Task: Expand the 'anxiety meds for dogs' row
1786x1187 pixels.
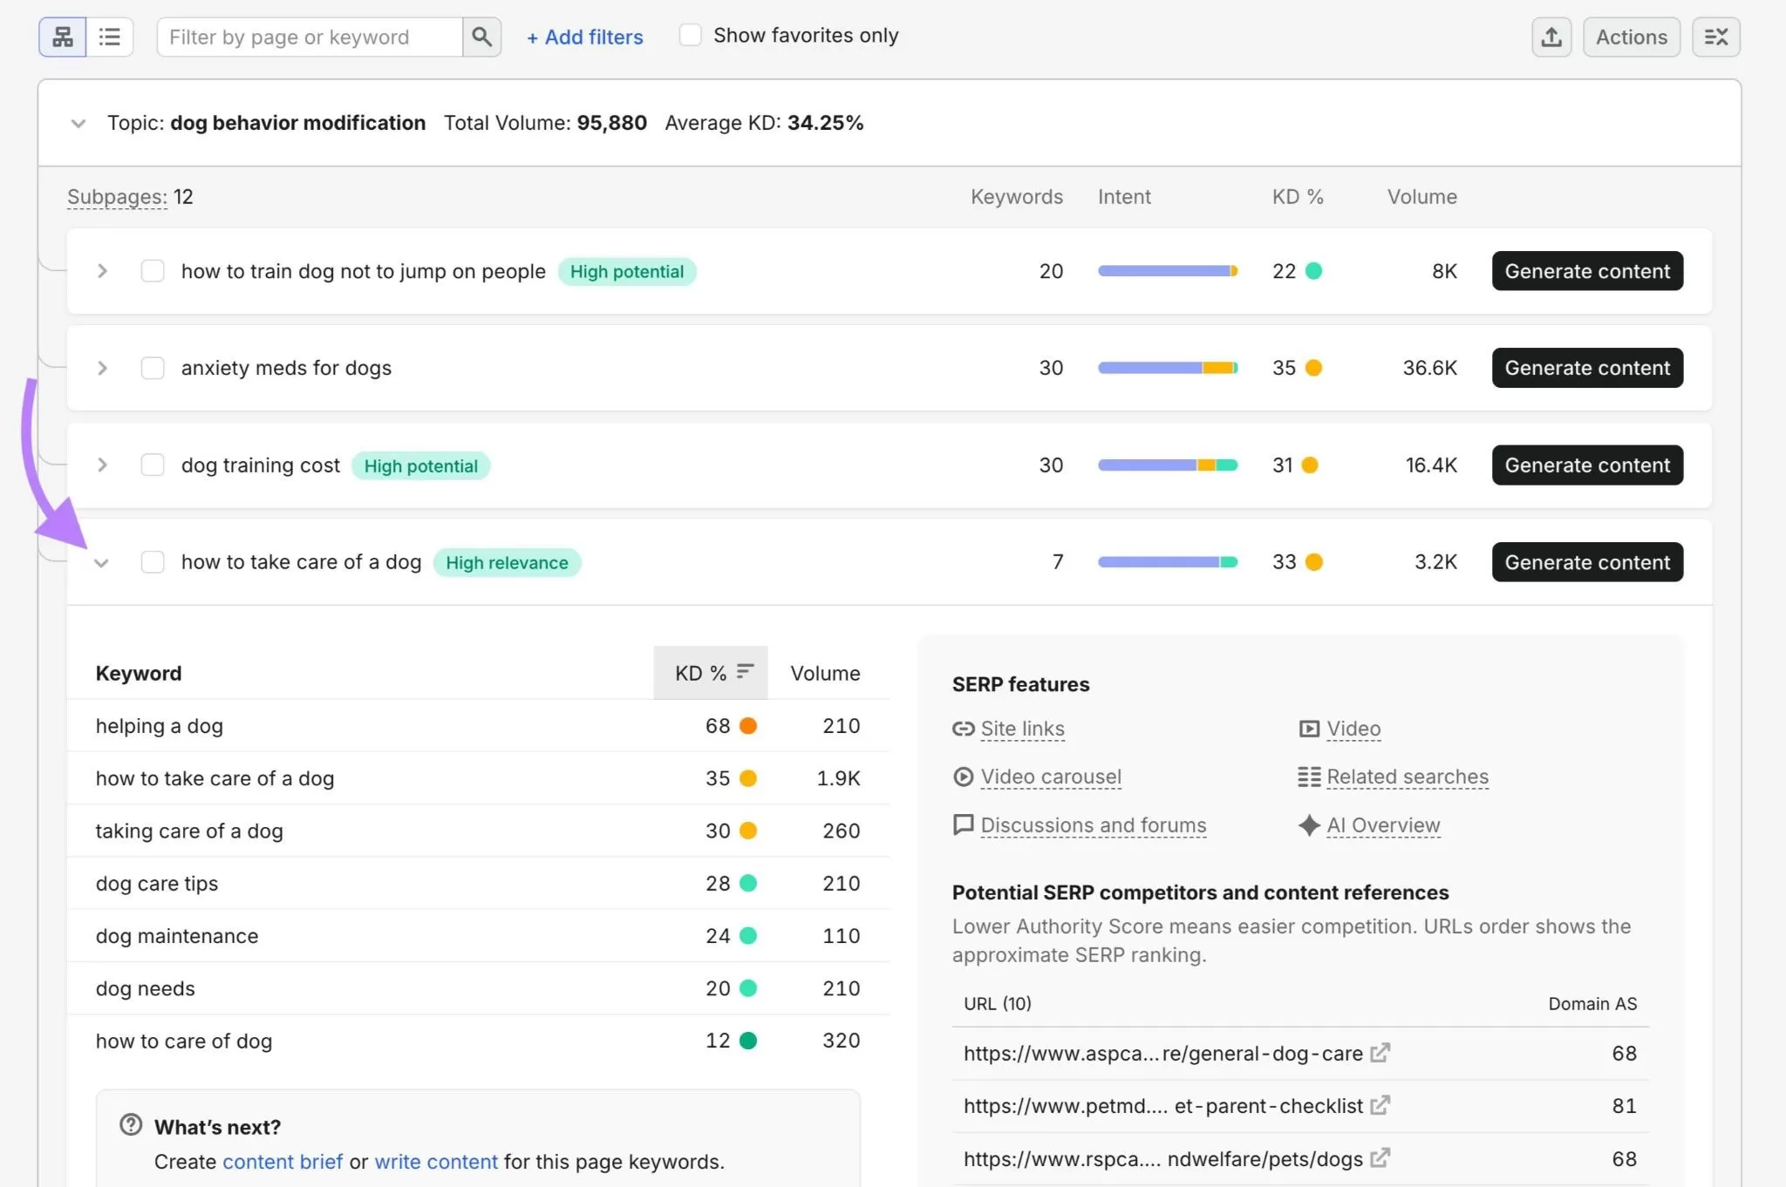Action: [102, 368]
